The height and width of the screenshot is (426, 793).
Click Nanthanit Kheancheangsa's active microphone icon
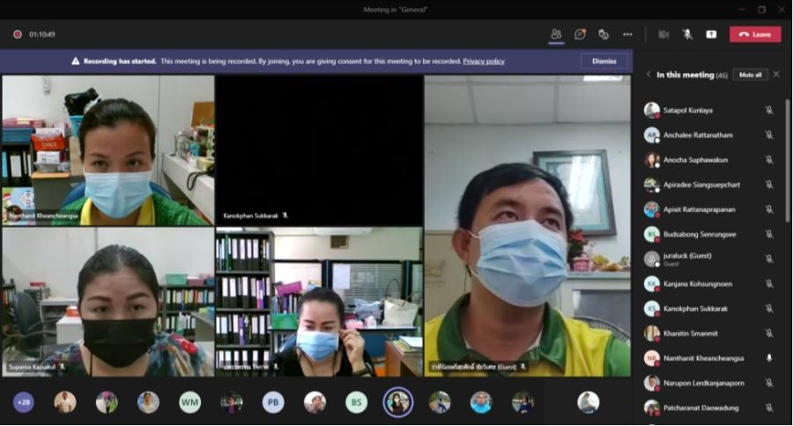tap(769, 358)
